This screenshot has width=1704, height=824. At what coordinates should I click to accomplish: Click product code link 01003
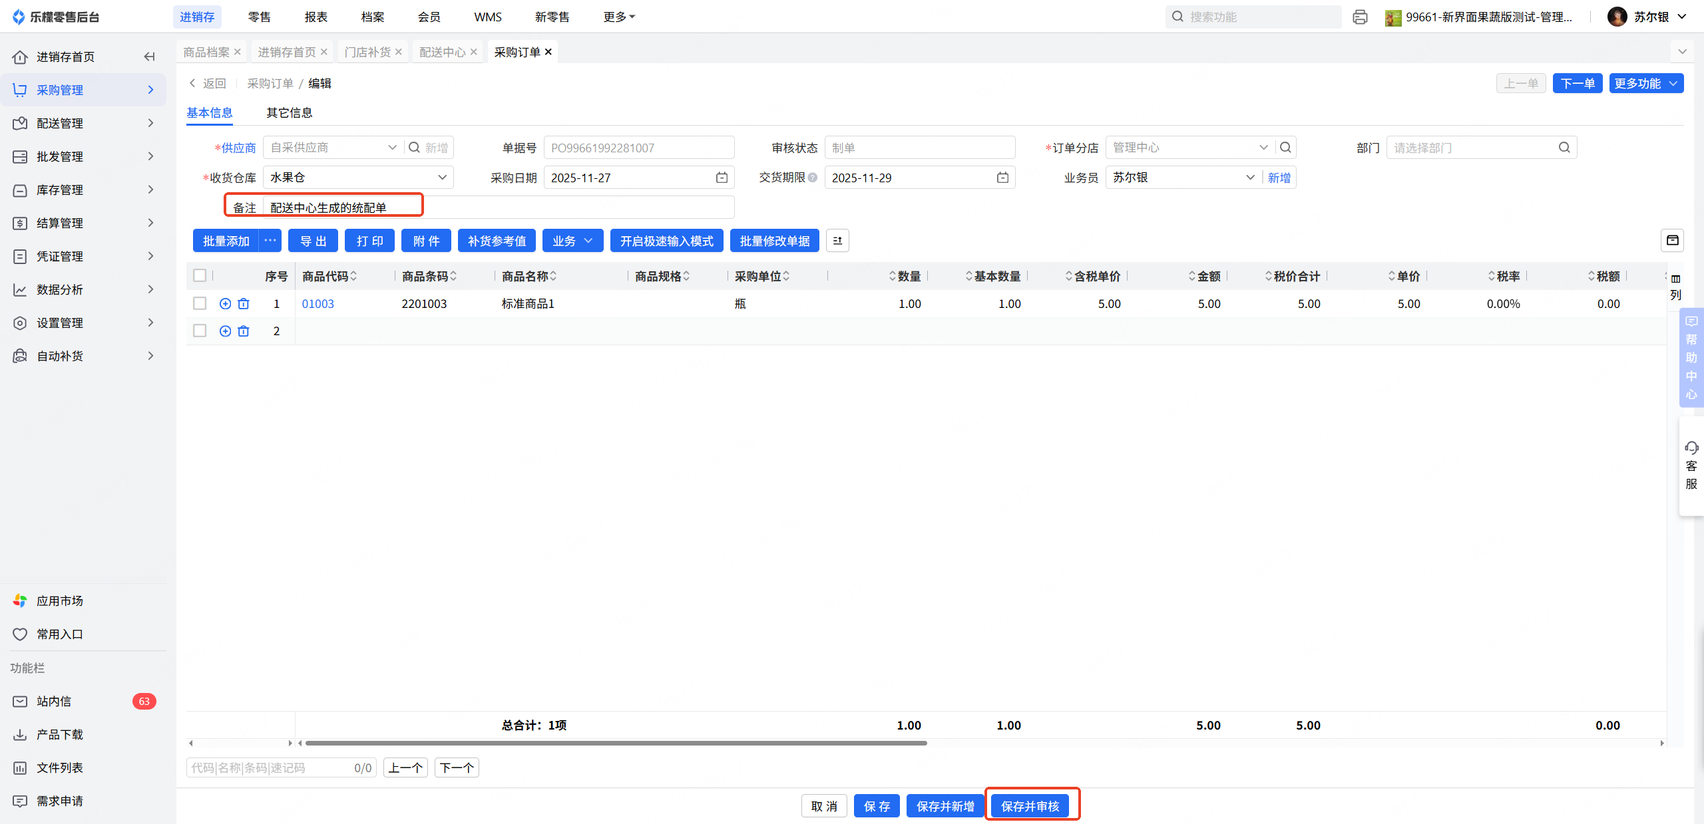tap(318, 304)
